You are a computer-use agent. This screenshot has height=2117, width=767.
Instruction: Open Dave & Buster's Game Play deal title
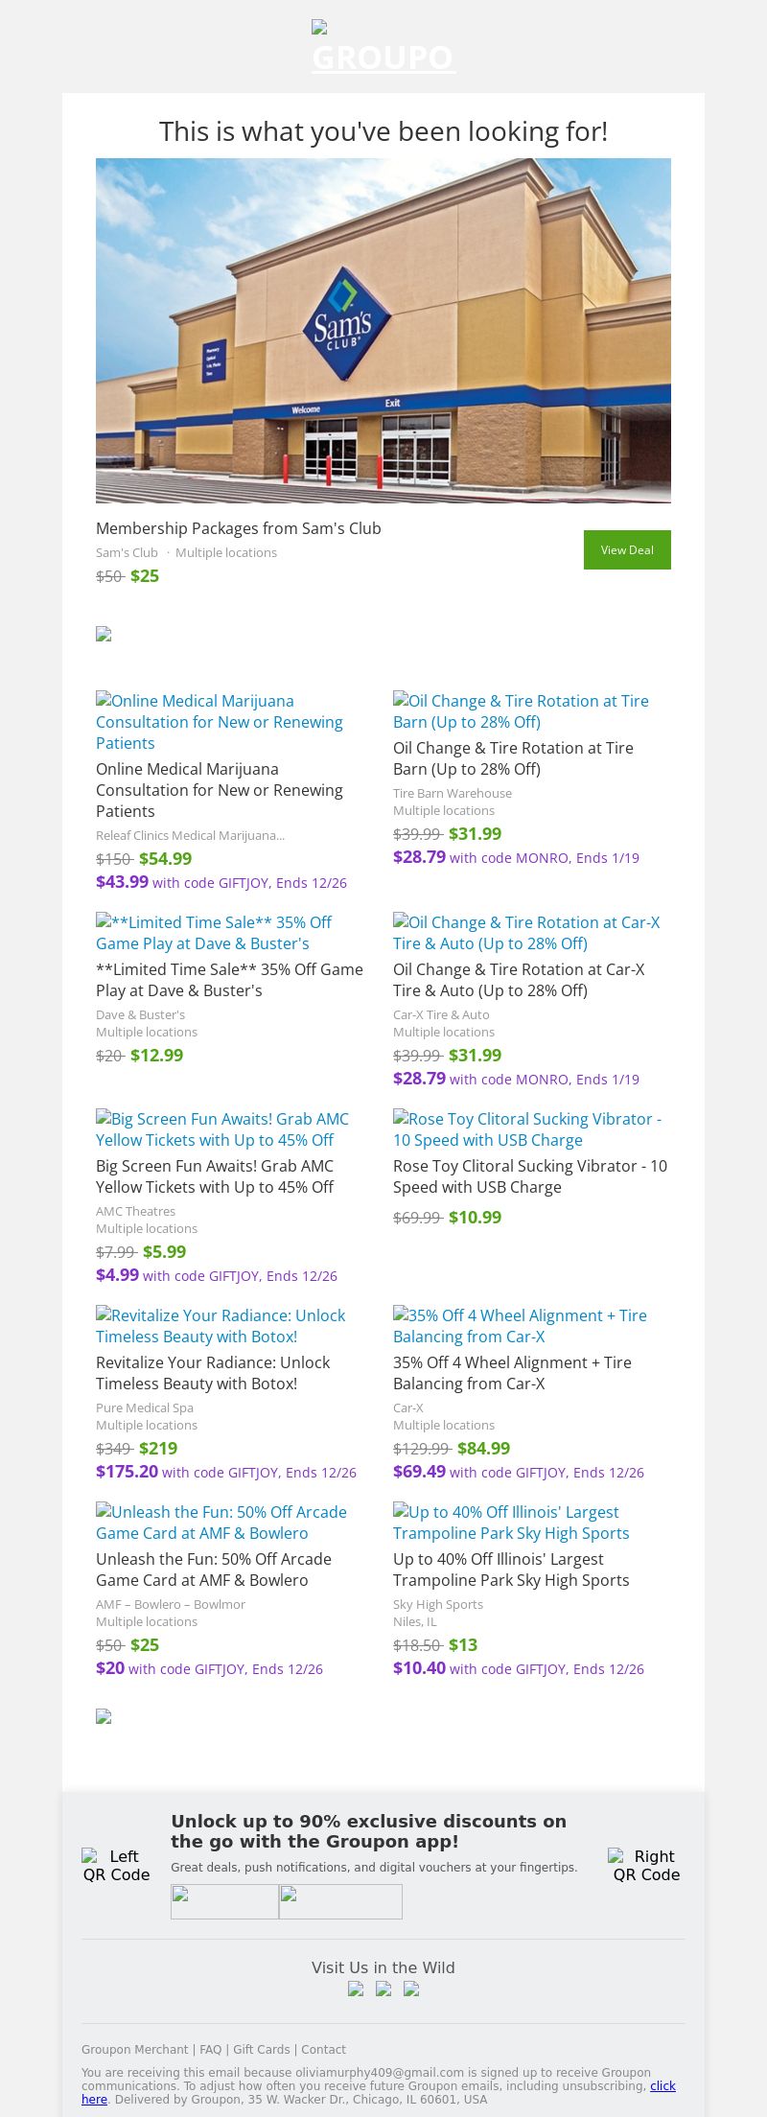[229, 980]
